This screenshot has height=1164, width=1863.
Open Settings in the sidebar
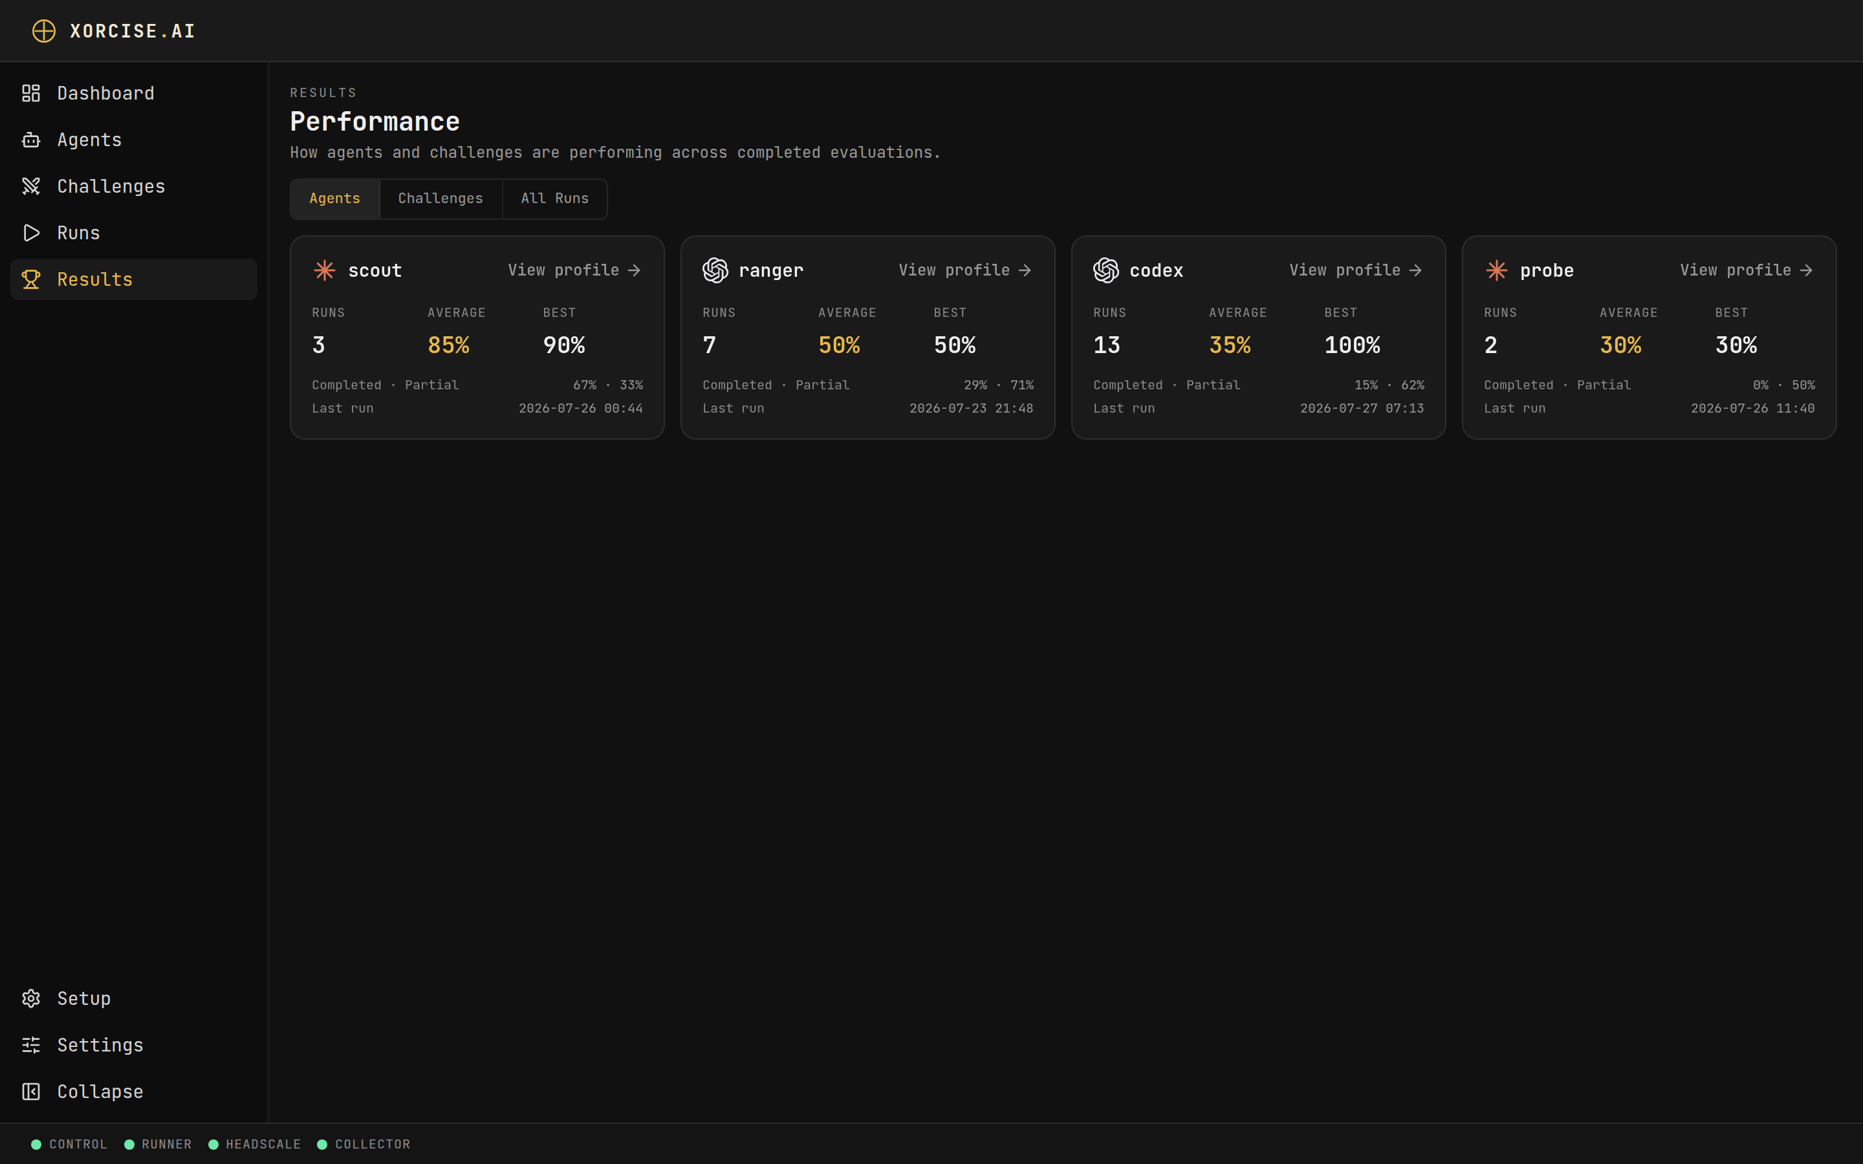click(x=134, y=1046)
